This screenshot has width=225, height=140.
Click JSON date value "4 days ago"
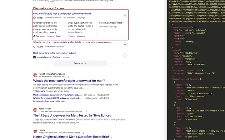tap(190, 99)
